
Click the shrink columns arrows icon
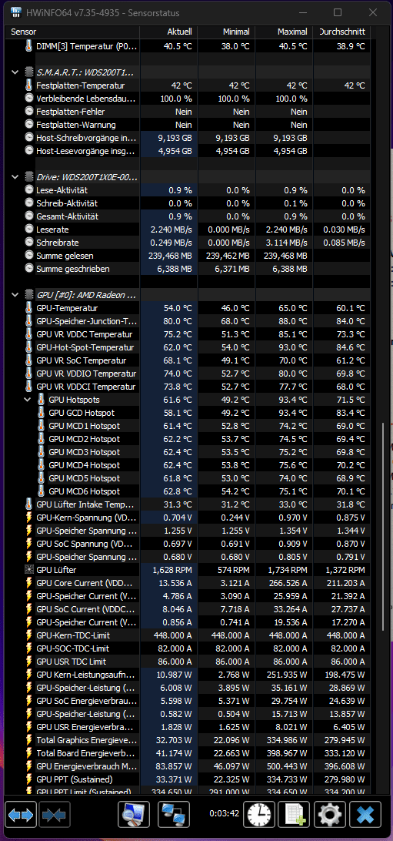(x=52, y=816)
